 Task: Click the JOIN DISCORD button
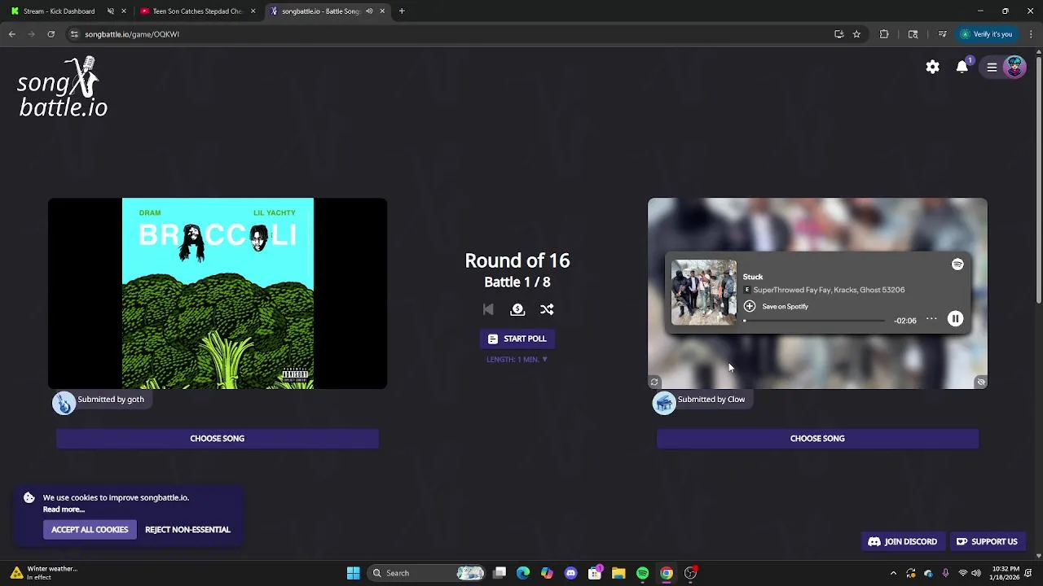tap(902, 542)
